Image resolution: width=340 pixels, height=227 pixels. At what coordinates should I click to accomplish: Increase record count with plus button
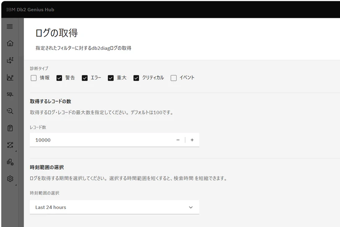[192, 140]
